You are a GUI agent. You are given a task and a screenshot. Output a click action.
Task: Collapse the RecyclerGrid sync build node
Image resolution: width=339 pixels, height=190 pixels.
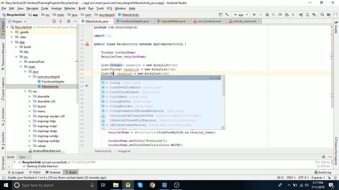click(14, 162)
